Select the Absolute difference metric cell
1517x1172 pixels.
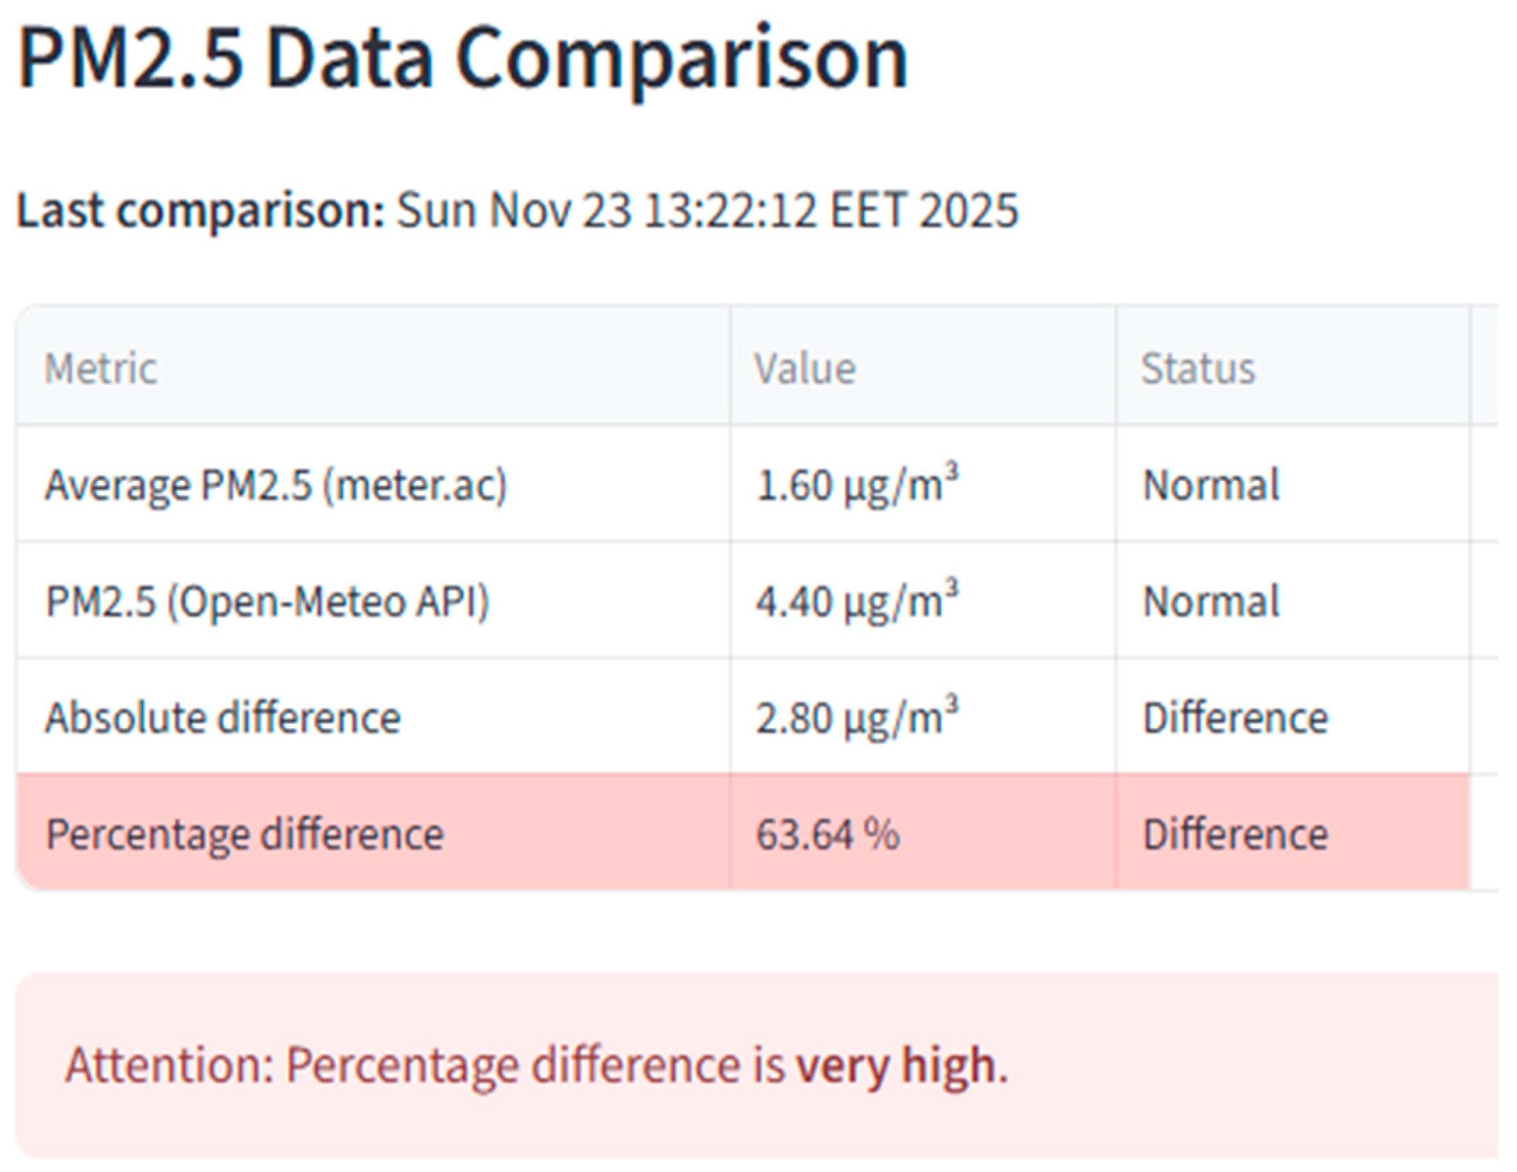[223, 718]
